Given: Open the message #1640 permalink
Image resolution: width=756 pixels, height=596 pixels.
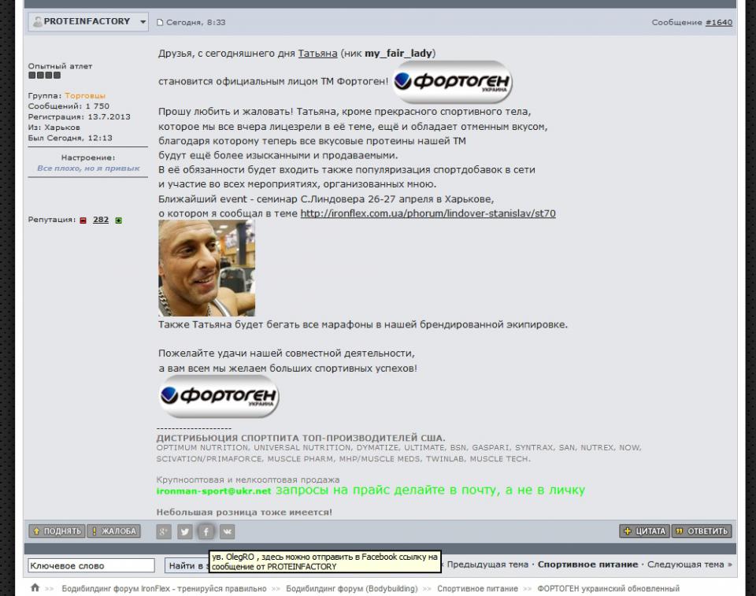Looking at the screenshot, I should tap(718, 23).
